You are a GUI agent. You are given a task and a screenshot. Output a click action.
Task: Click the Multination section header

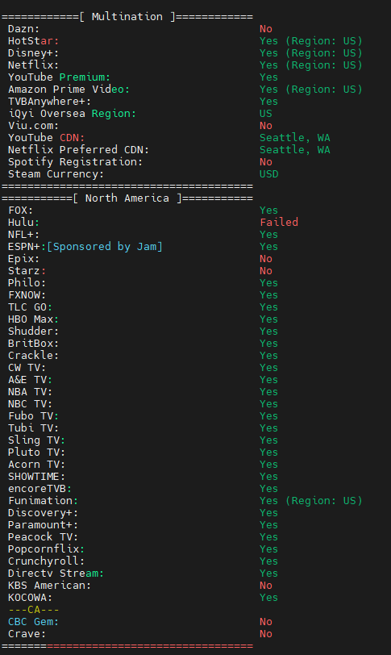(127, 17)
